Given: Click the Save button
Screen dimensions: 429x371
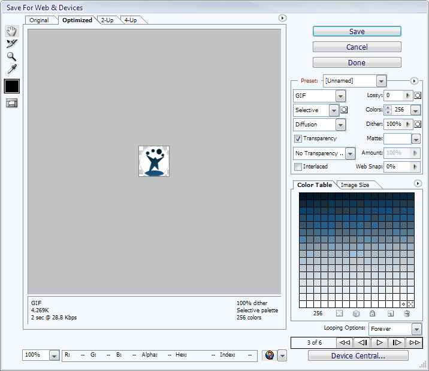Looking at the screenshot, I should (x=357, y=32).
